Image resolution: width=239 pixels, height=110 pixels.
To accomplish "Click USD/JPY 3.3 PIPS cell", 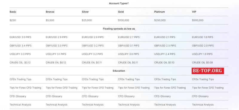I will (20, 54).
